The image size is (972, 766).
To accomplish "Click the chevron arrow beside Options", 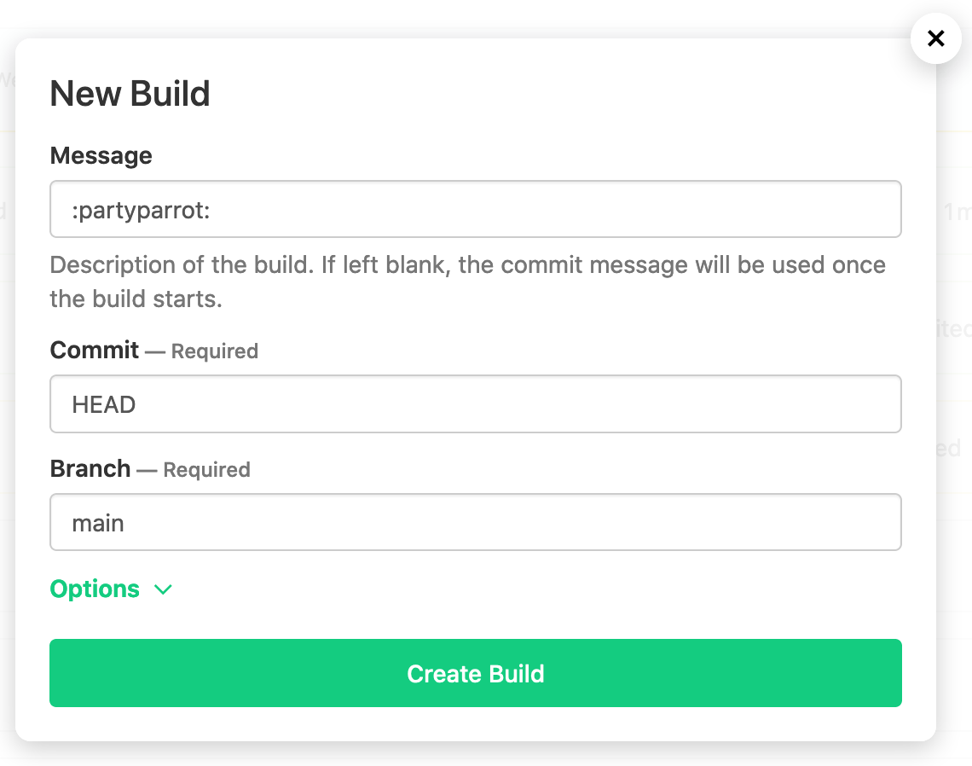I will point(163,589).
